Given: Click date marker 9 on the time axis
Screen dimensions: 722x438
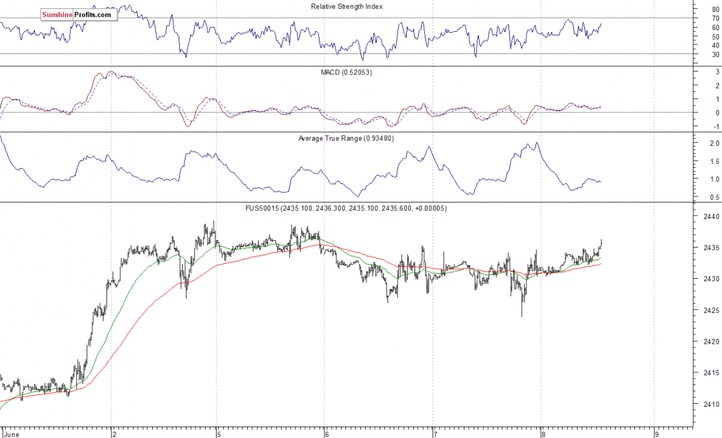Looking at the screenshot, I should pos(656,433).
